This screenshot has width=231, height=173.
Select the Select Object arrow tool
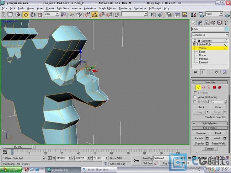tap(4, 15)
